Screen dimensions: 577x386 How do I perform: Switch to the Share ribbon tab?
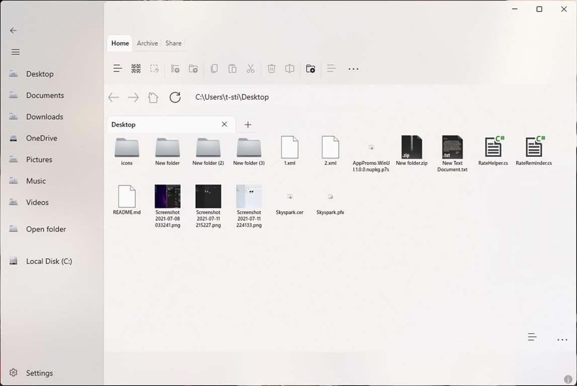[173, 43]
